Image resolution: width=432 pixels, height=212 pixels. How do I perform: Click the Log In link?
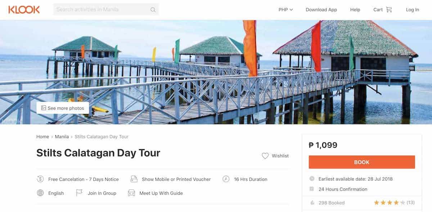coord(412,10)
